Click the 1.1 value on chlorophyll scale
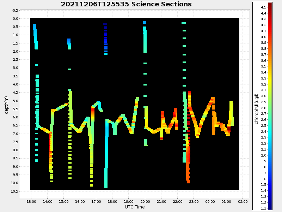This screenshot has height=212, width=282. click(x=264, y=208)
